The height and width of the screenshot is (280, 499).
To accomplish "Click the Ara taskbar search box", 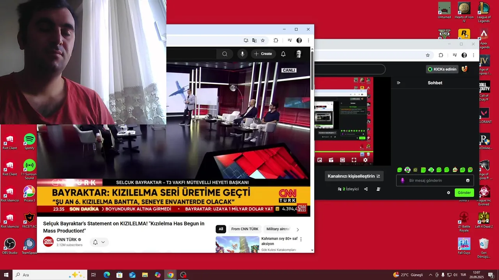I will click(50, 275).
